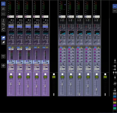Select the HPF filter curve icon

[x=3, y=30]
